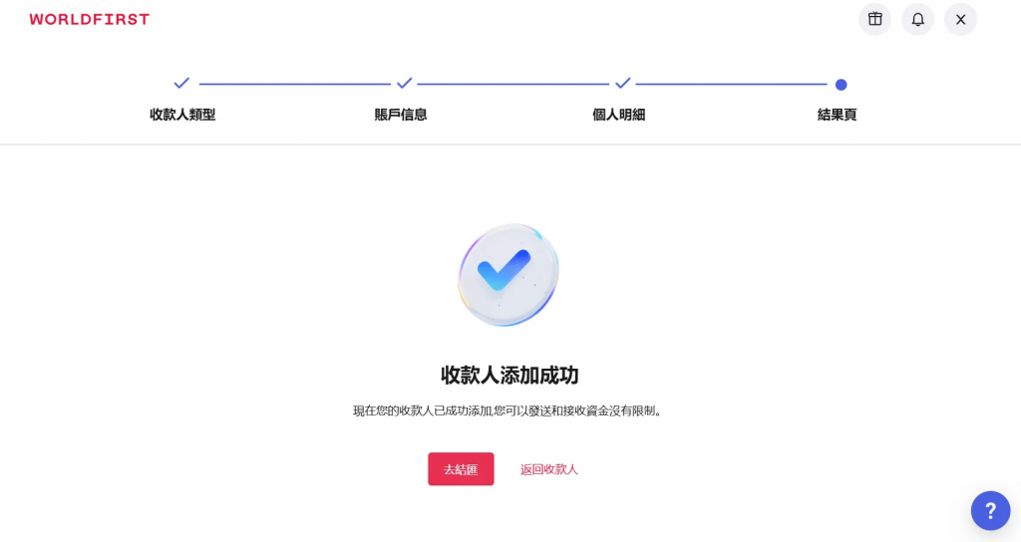Image resolution: width=1021 pixels, height=542 pixels.
Task: Click the WorldFirst logo
Action: click(89, 20)
